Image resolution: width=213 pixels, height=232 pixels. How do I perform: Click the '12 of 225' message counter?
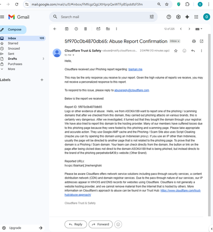pos(169,29)
